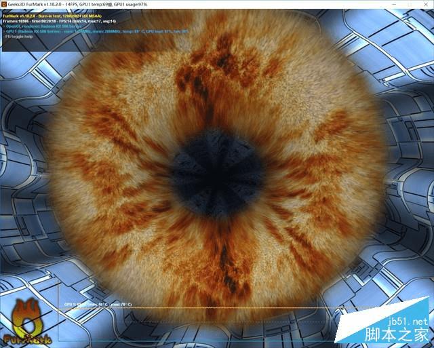Click the FurMark app icon in title bar
Screen dimensions: 434x348
[4, 5]
